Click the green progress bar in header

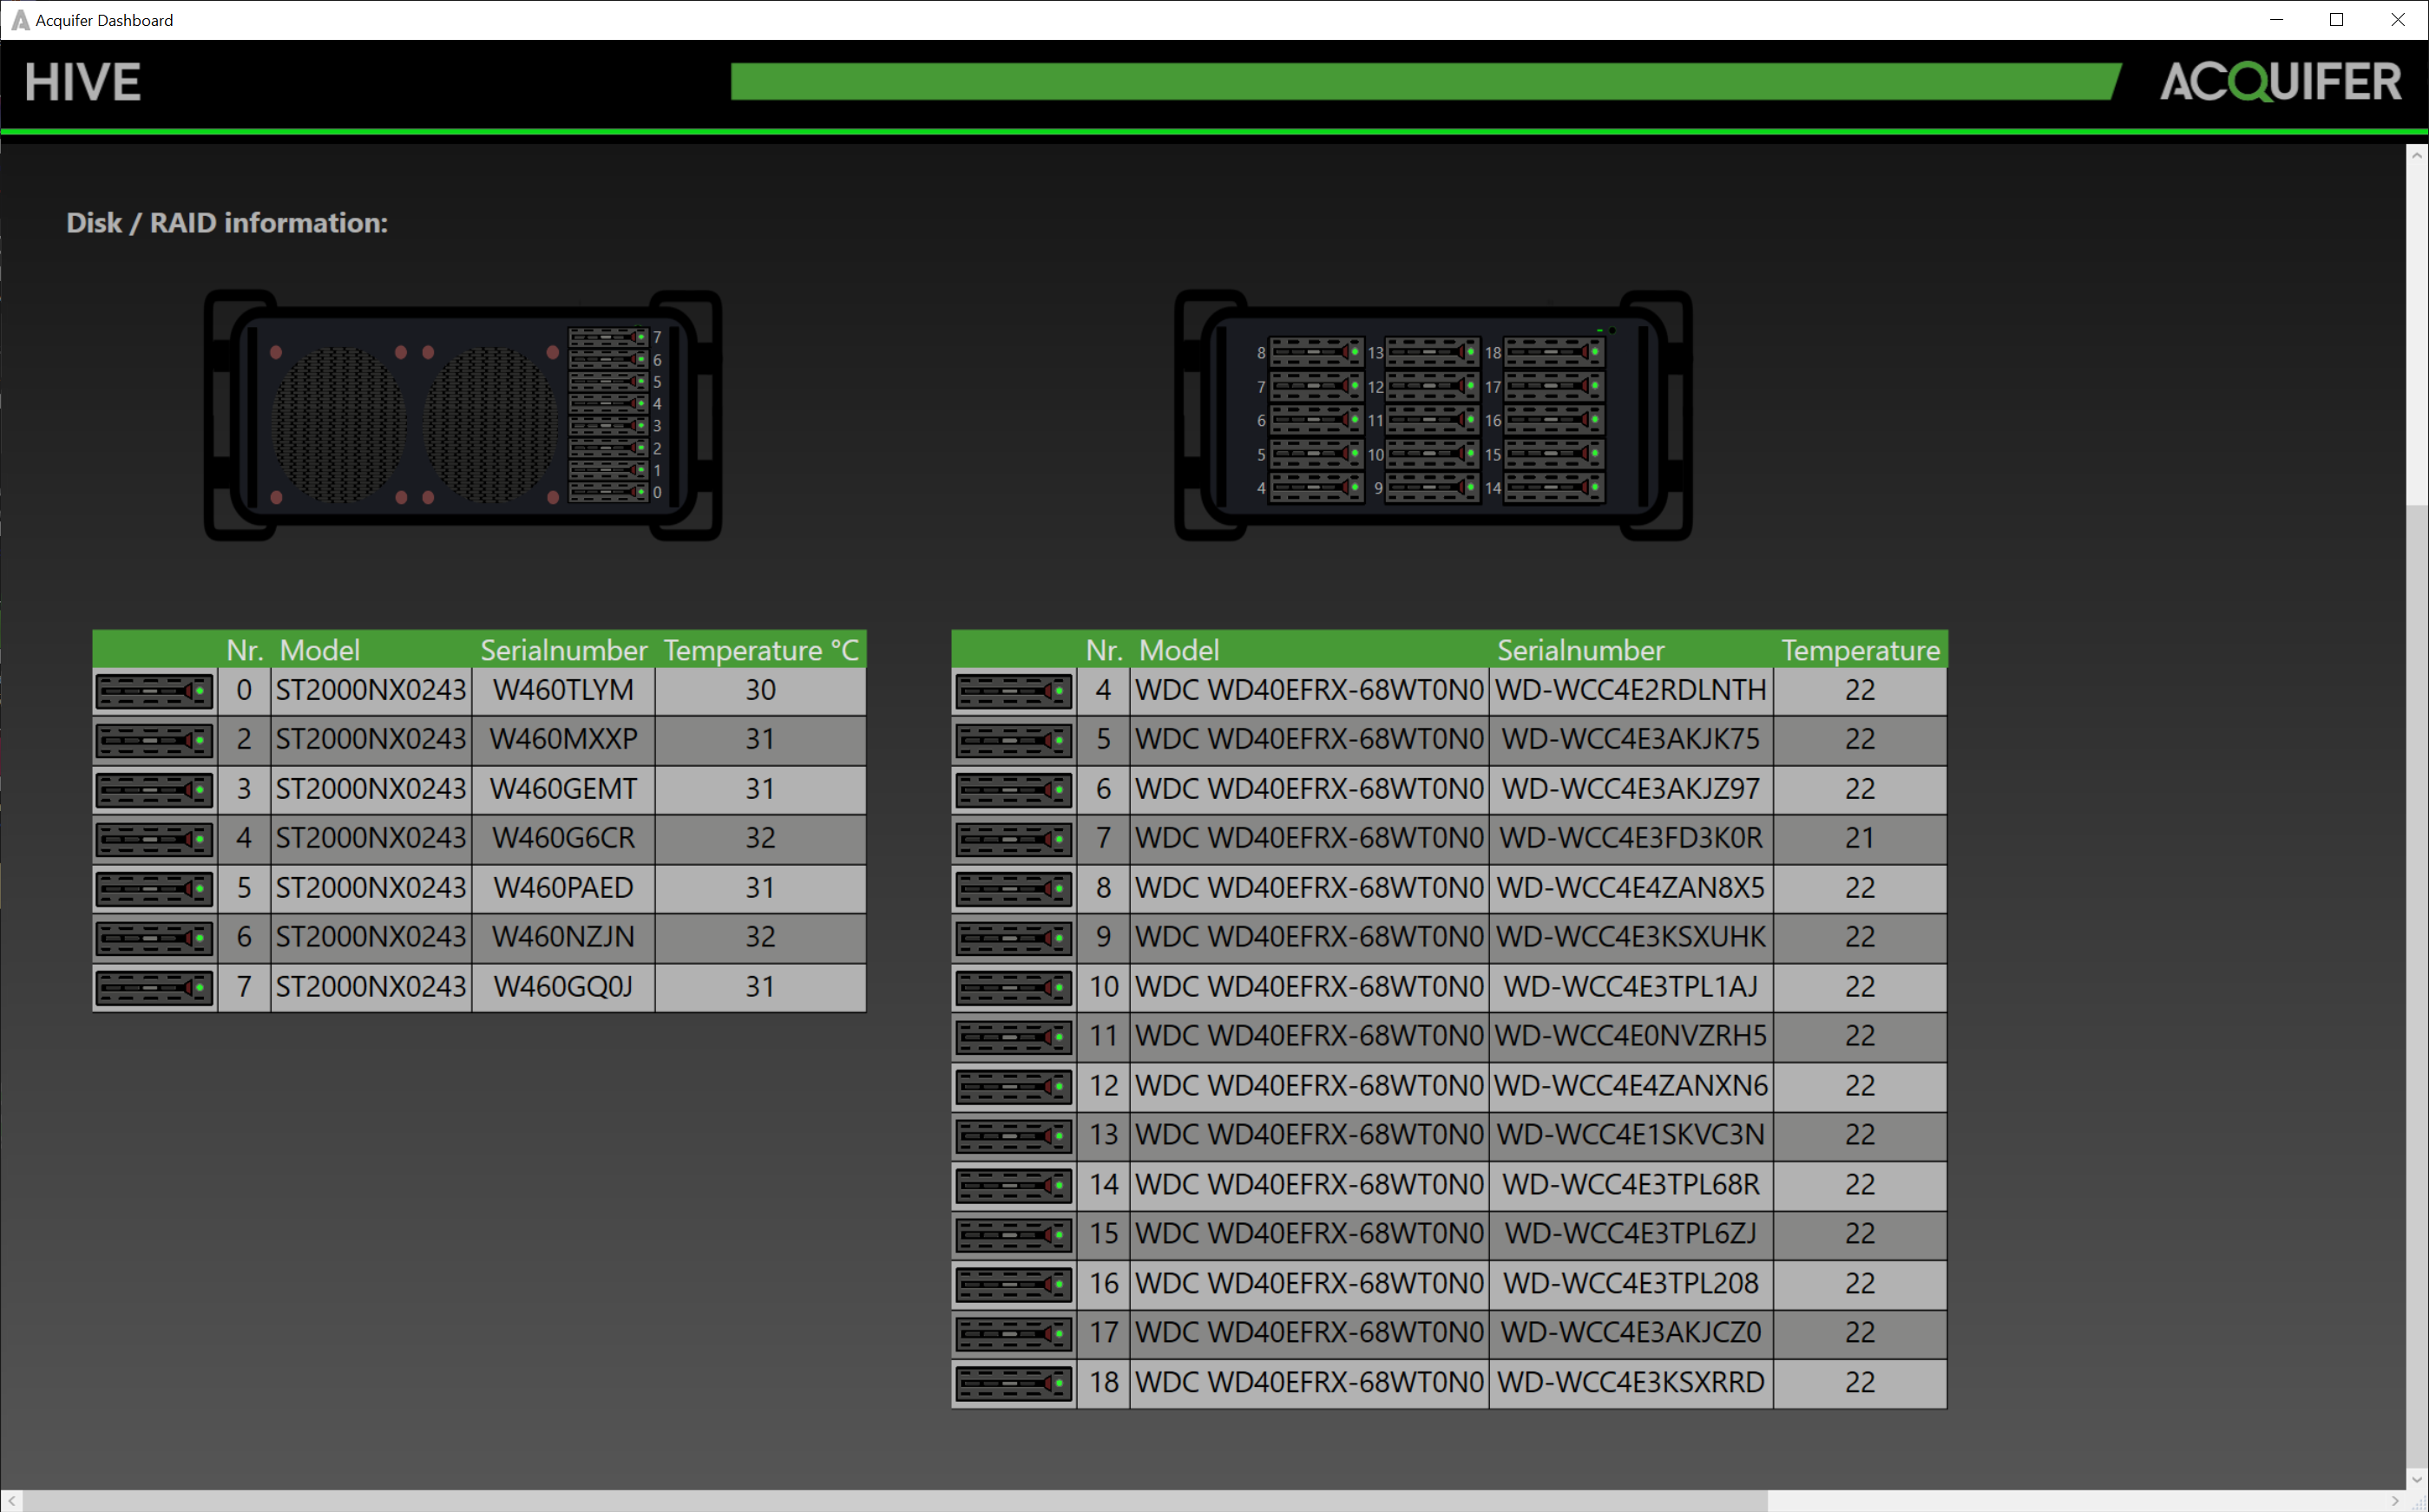point(1426,82)
